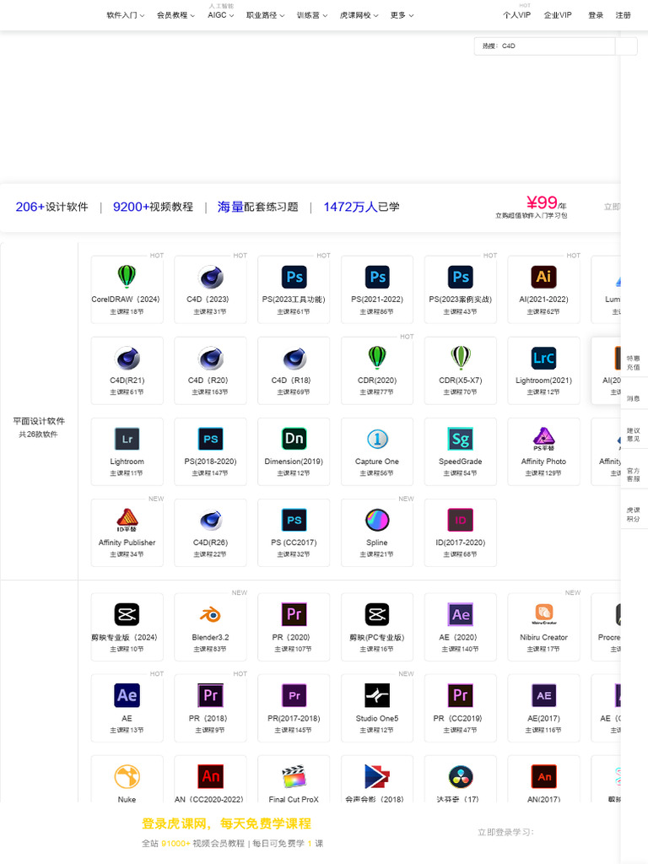Select the C4D (2023) software icon
The width and height of the screenshot is (648, 864).
click(x=210, y=277)
